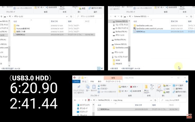Open Properties in copy_bluray ribbon
The width and height of the screenshot is (195, 122).
click(159, 88)
